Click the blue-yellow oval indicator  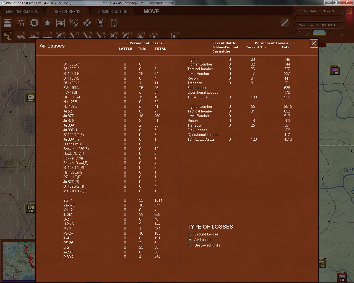[x=319, y=33]
